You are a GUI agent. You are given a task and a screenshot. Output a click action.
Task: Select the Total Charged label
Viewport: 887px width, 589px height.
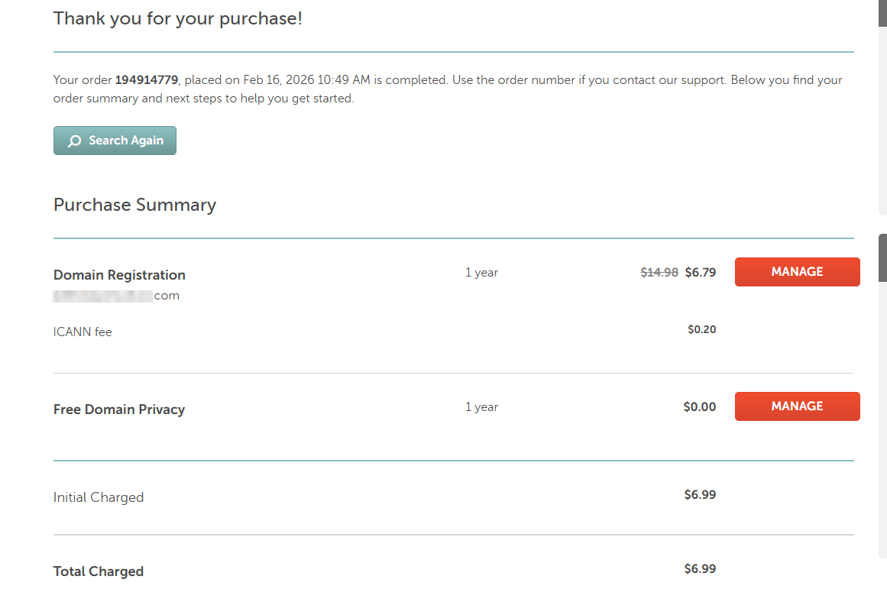(99, 571)
